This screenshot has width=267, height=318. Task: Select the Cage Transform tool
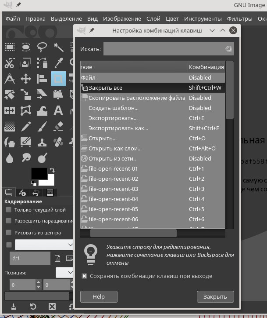point(26,110)
